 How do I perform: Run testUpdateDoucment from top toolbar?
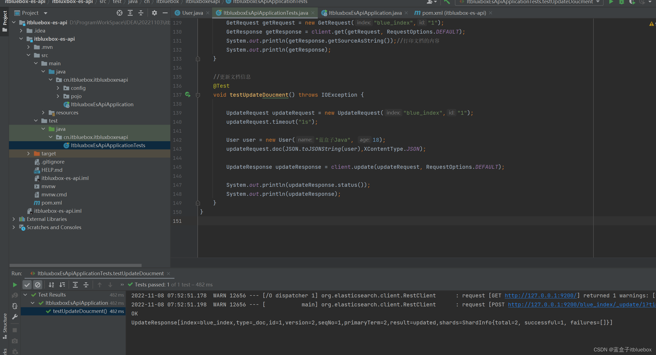611,2
